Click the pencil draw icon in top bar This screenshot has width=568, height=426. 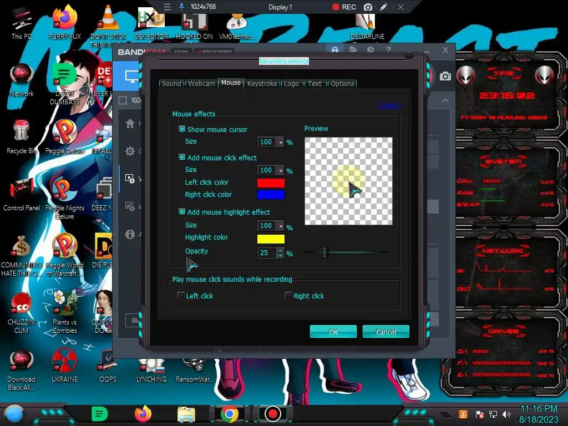point(384,7)
